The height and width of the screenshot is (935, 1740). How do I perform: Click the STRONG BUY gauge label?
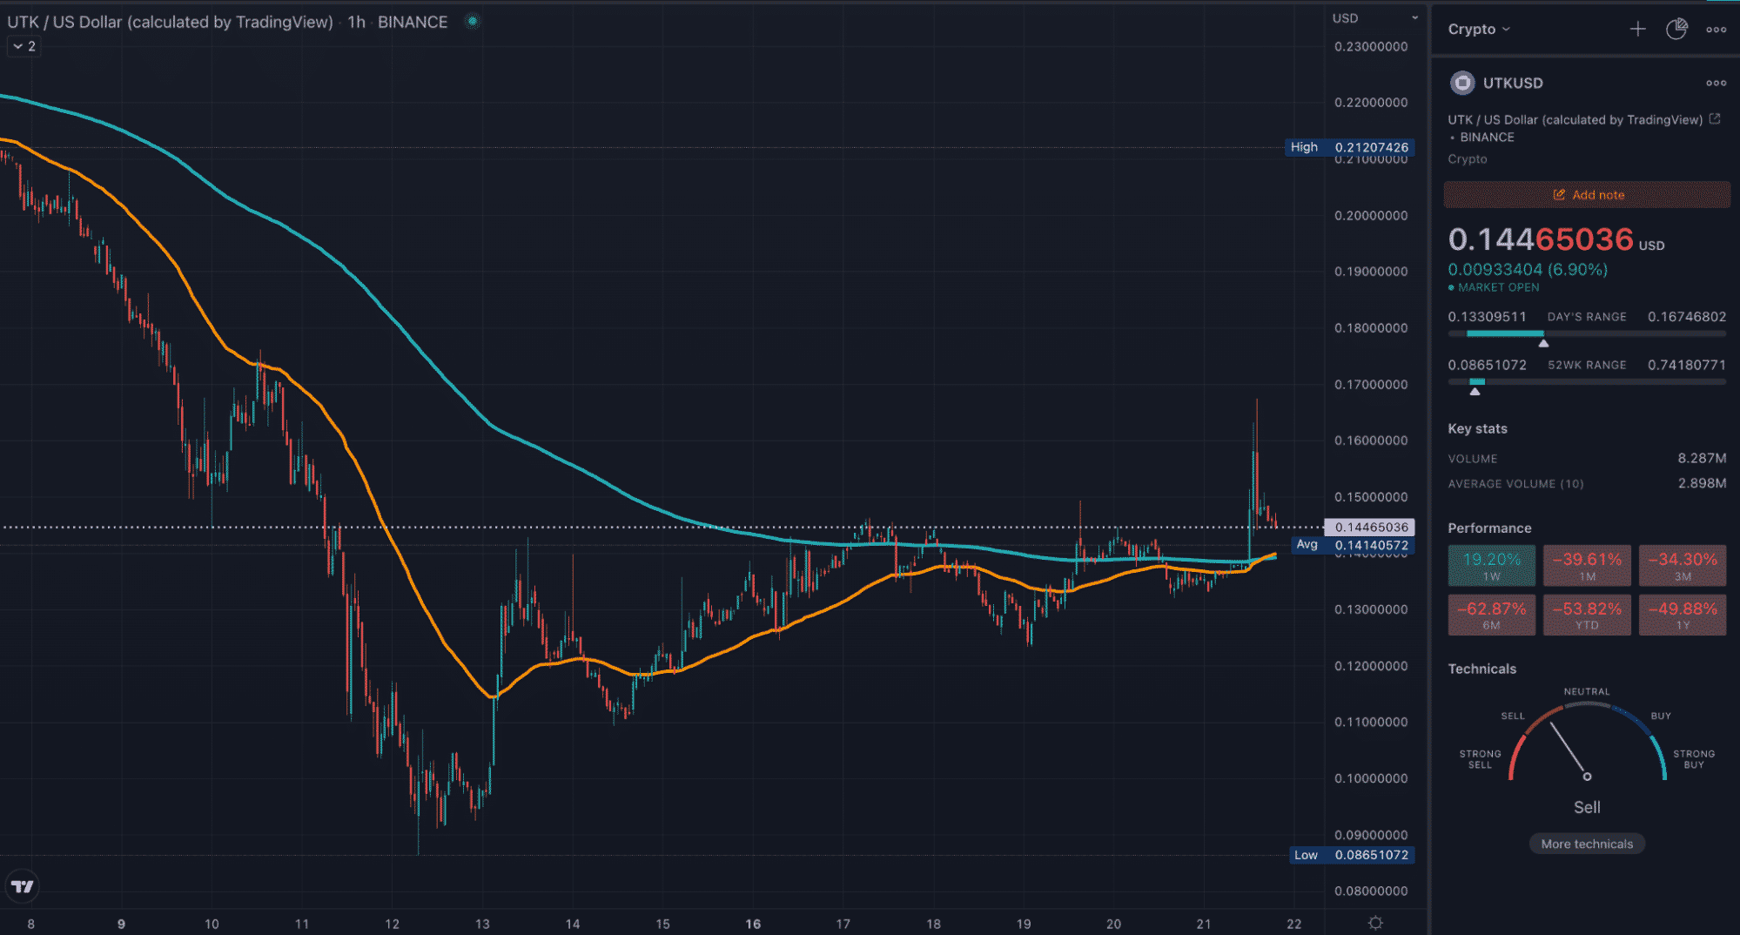coord(1694,759)
